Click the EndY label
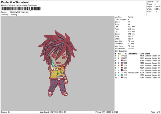 pyautogui.click(x=117, y=39)
